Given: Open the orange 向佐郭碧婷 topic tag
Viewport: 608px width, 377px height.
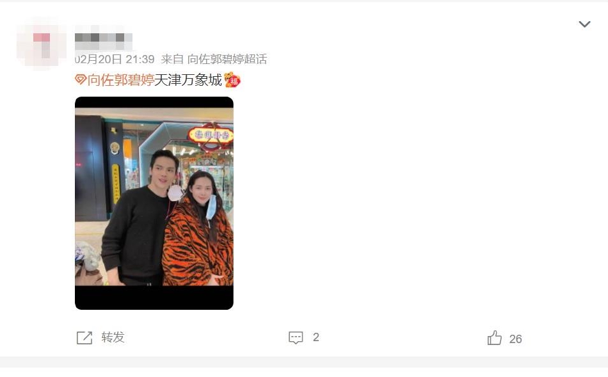Looking at the screenshot, I should tap(120, 80).
